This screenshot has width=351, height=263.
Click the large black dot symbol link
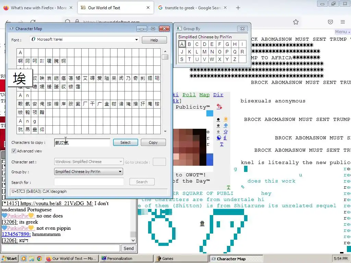[218, 120]
